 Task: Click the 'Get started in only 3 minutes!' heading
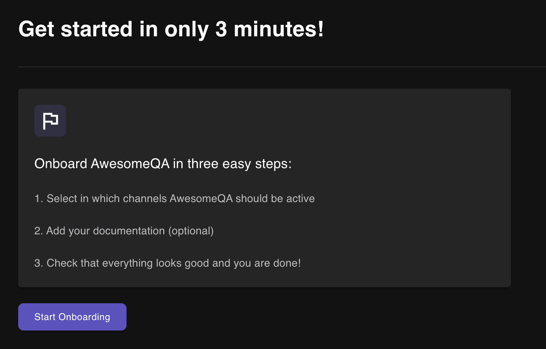pyautogui.click(x=171, y=29)
